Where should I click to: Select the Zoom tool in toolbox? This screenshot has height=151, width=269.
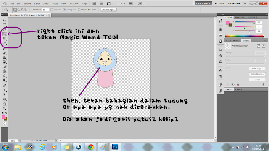coord(5,109)
